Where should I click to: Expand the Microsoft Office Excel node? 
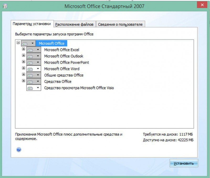pos(24,49)
